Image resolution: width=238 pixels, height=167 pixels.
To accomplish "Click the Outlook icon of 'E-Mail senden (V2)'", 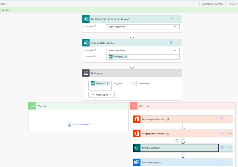I will tap(137, 162).
